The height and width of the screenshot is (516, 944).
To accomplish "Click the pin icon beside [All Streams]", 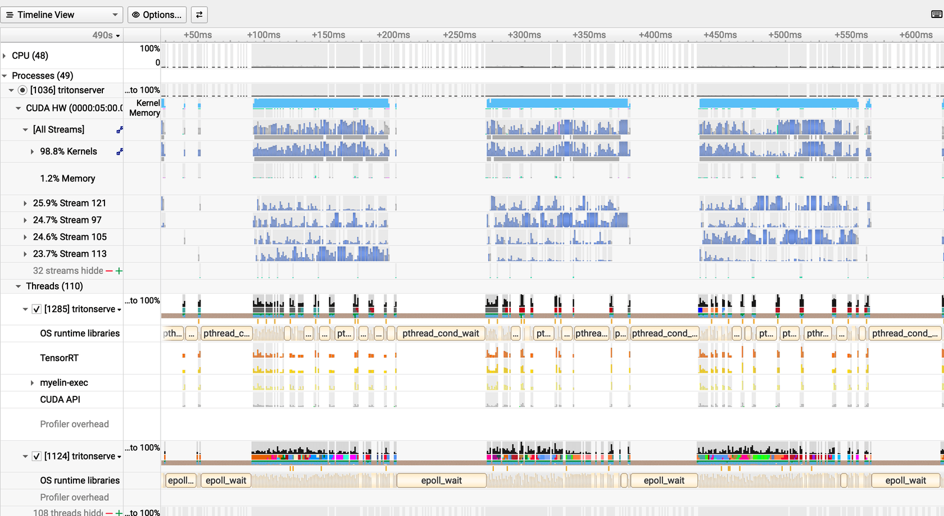I will [119, 130].
